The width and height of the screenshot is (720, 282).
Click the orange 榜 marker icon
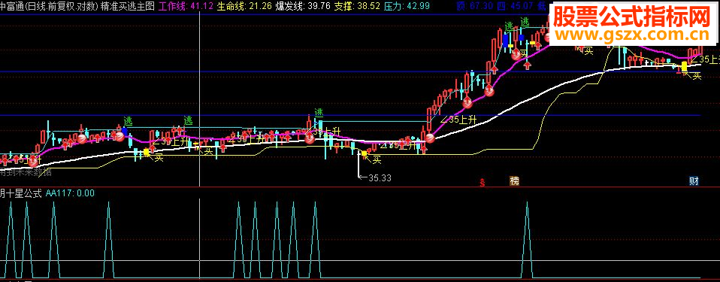[514, 181]
